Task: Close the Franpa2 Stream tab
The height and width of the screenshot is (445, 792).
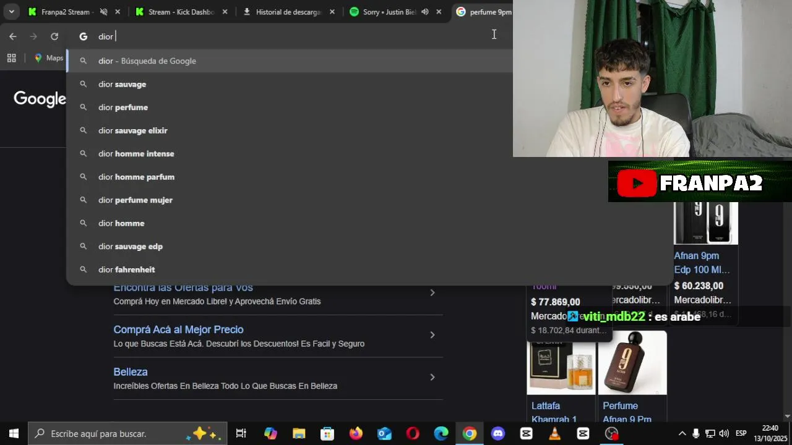Action: pos(118,12)
